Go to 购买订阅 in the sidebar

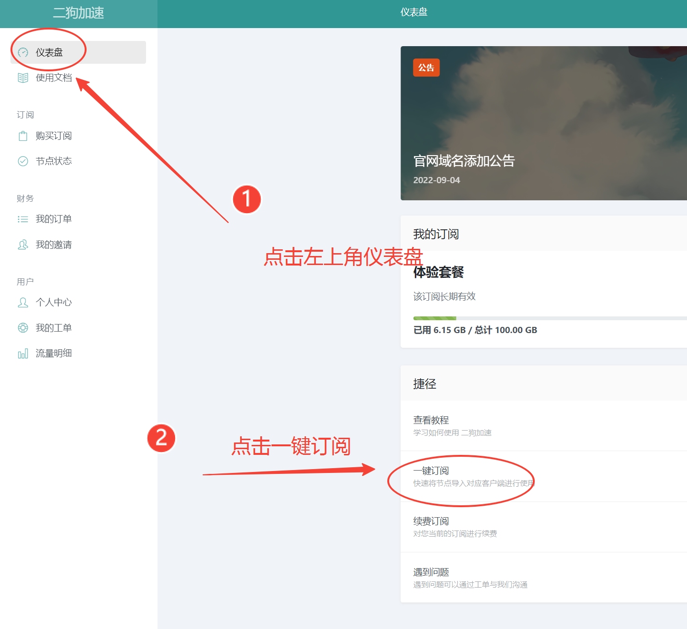click(54, 136)
